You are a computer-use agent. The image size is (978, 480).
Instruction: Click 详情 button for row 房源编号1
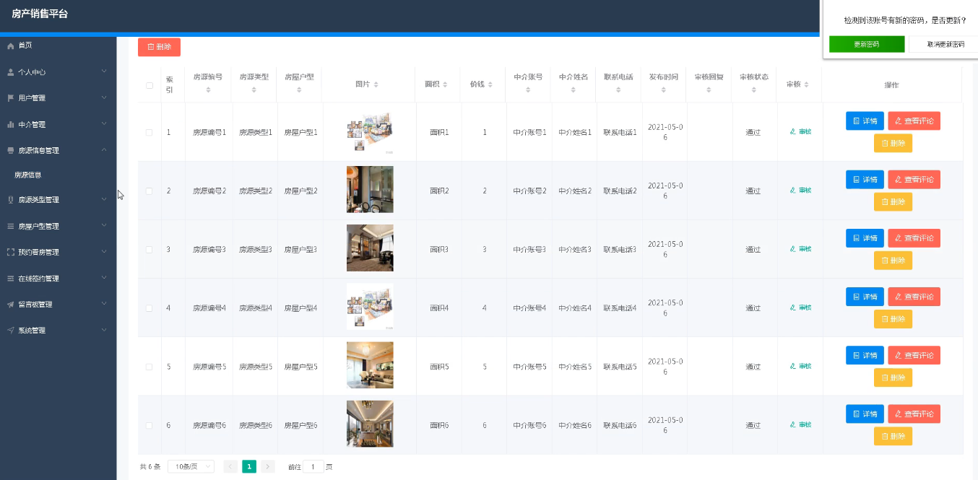(865, 121)
